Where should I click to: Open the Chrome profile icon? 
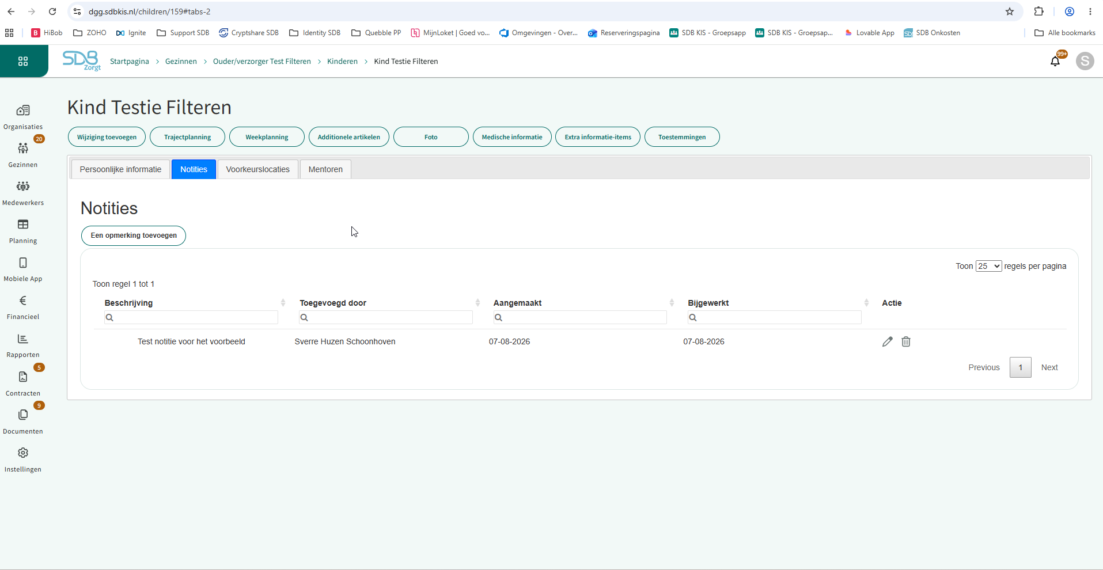[x=1070, y=12]
